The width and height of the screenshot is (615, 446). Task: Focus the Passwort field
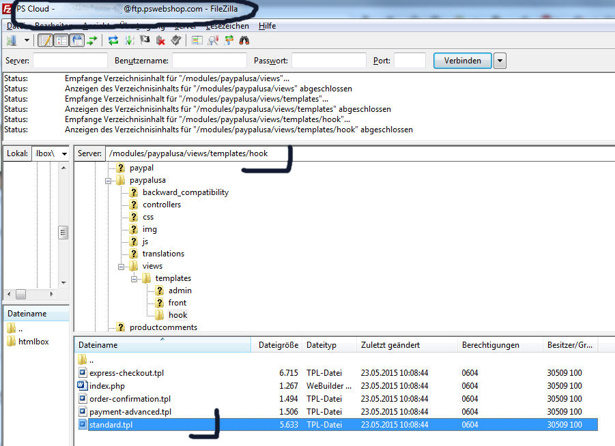pos(329,61)
